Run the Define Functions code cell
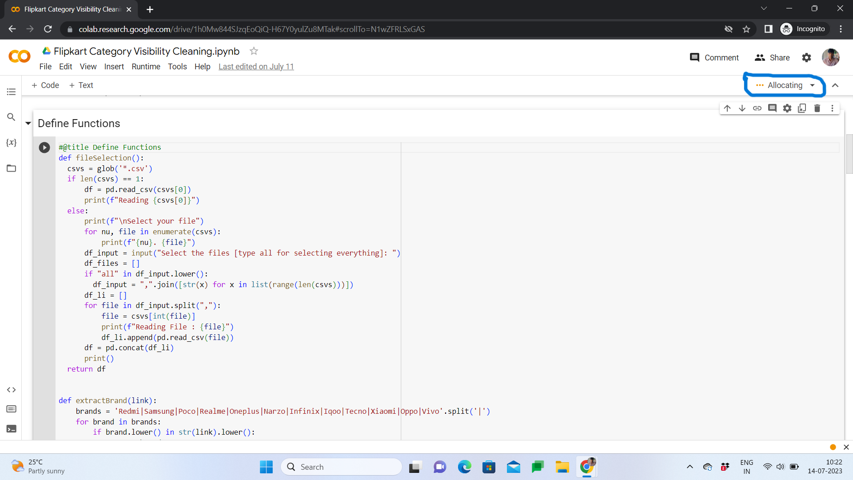853x480 pixels. (44, 147)
